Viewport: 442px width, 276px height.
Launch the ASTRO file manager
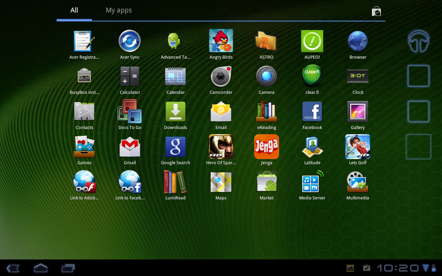266,41
